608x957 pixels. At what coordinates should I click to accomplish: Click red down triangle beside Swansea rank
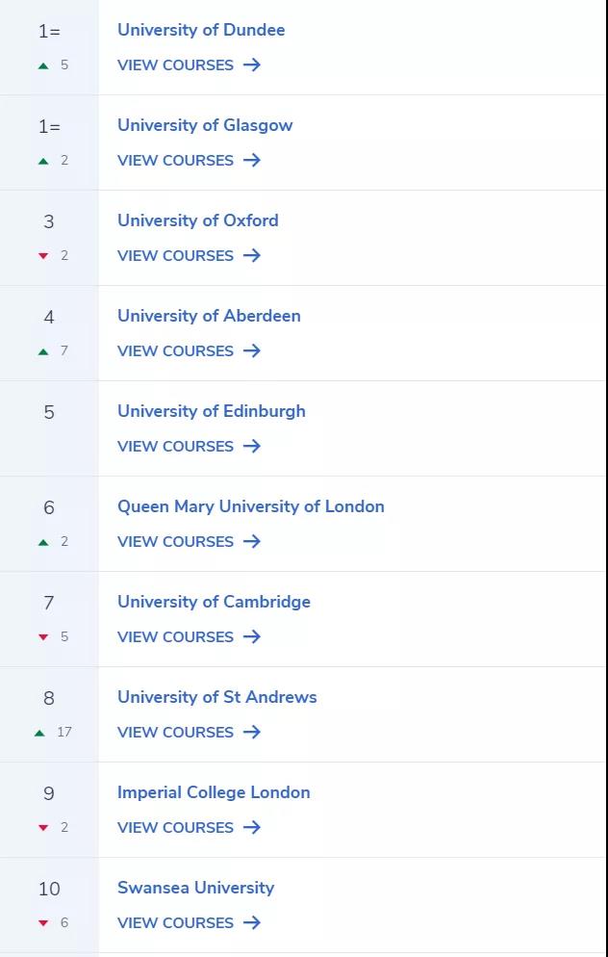click(43, 922)
